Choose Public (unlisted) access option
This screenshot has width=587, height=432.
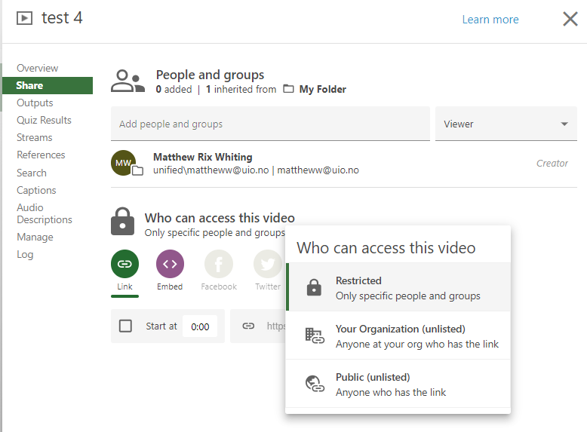pyautogui.click(x=398, y=384)
